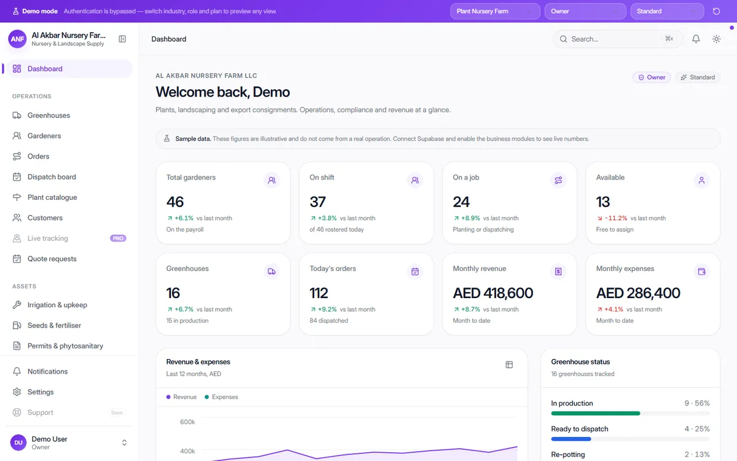The width and height of the screenshot is (737, 461).
Task: Click 'of 46 rostered today' text
Action: click(x=337, y=230)
